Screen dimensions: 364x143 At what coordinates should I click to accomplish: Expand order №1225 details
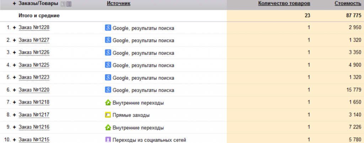pyautogui.click(x=14, y=65)
